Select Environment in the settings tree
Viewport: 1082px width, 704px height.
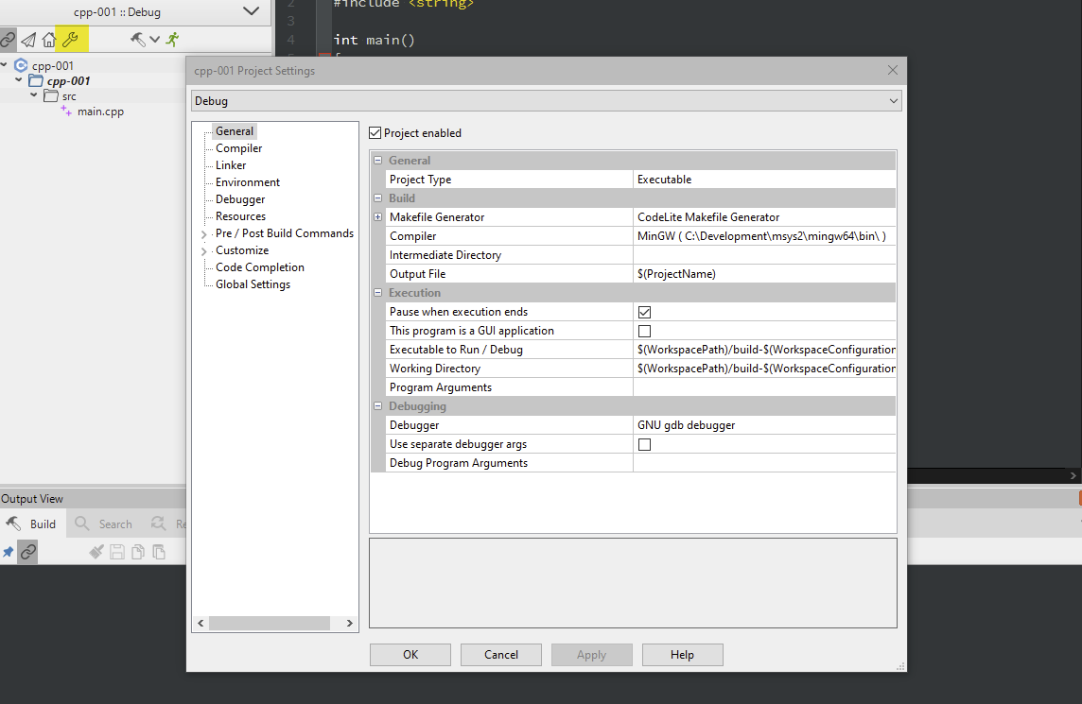[248, 182]
